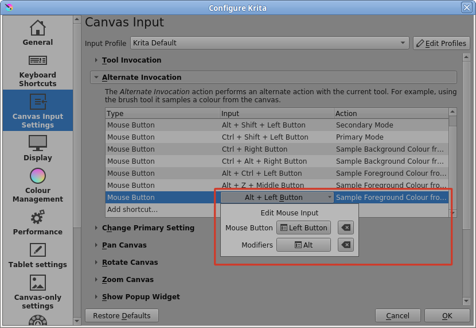Select the Alt + Shift + Left Button row
Viewport: 476px width, 328px height.
(x=277, y=125)
